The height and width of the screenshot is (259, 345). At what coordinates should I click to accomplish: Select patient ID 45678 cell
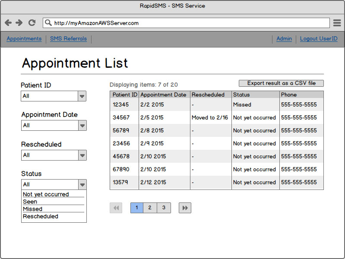tap(124, 156)
